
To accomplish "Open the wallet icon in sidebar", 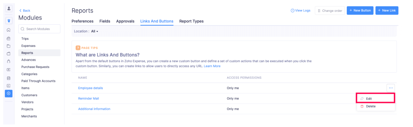I will [x=9, y=54].
